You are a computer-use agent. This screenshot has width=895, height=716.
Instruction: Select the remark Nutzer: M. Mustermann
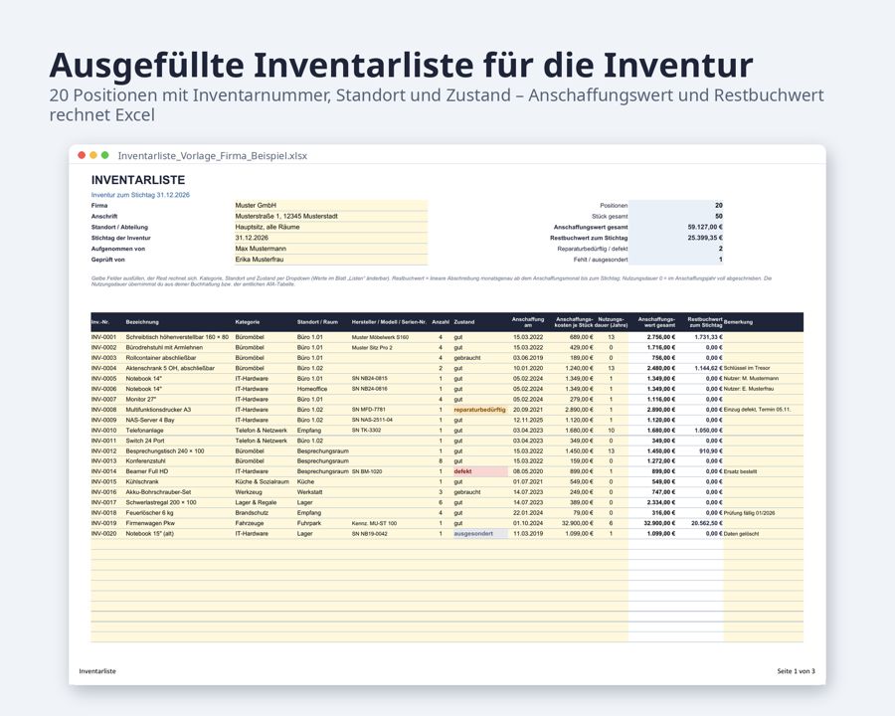[x=751, y=379]
